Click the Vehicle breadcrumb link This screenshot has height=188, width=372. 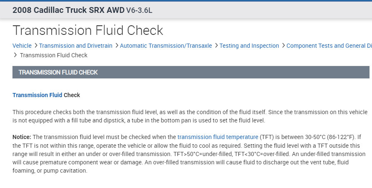tap(22, 46)
